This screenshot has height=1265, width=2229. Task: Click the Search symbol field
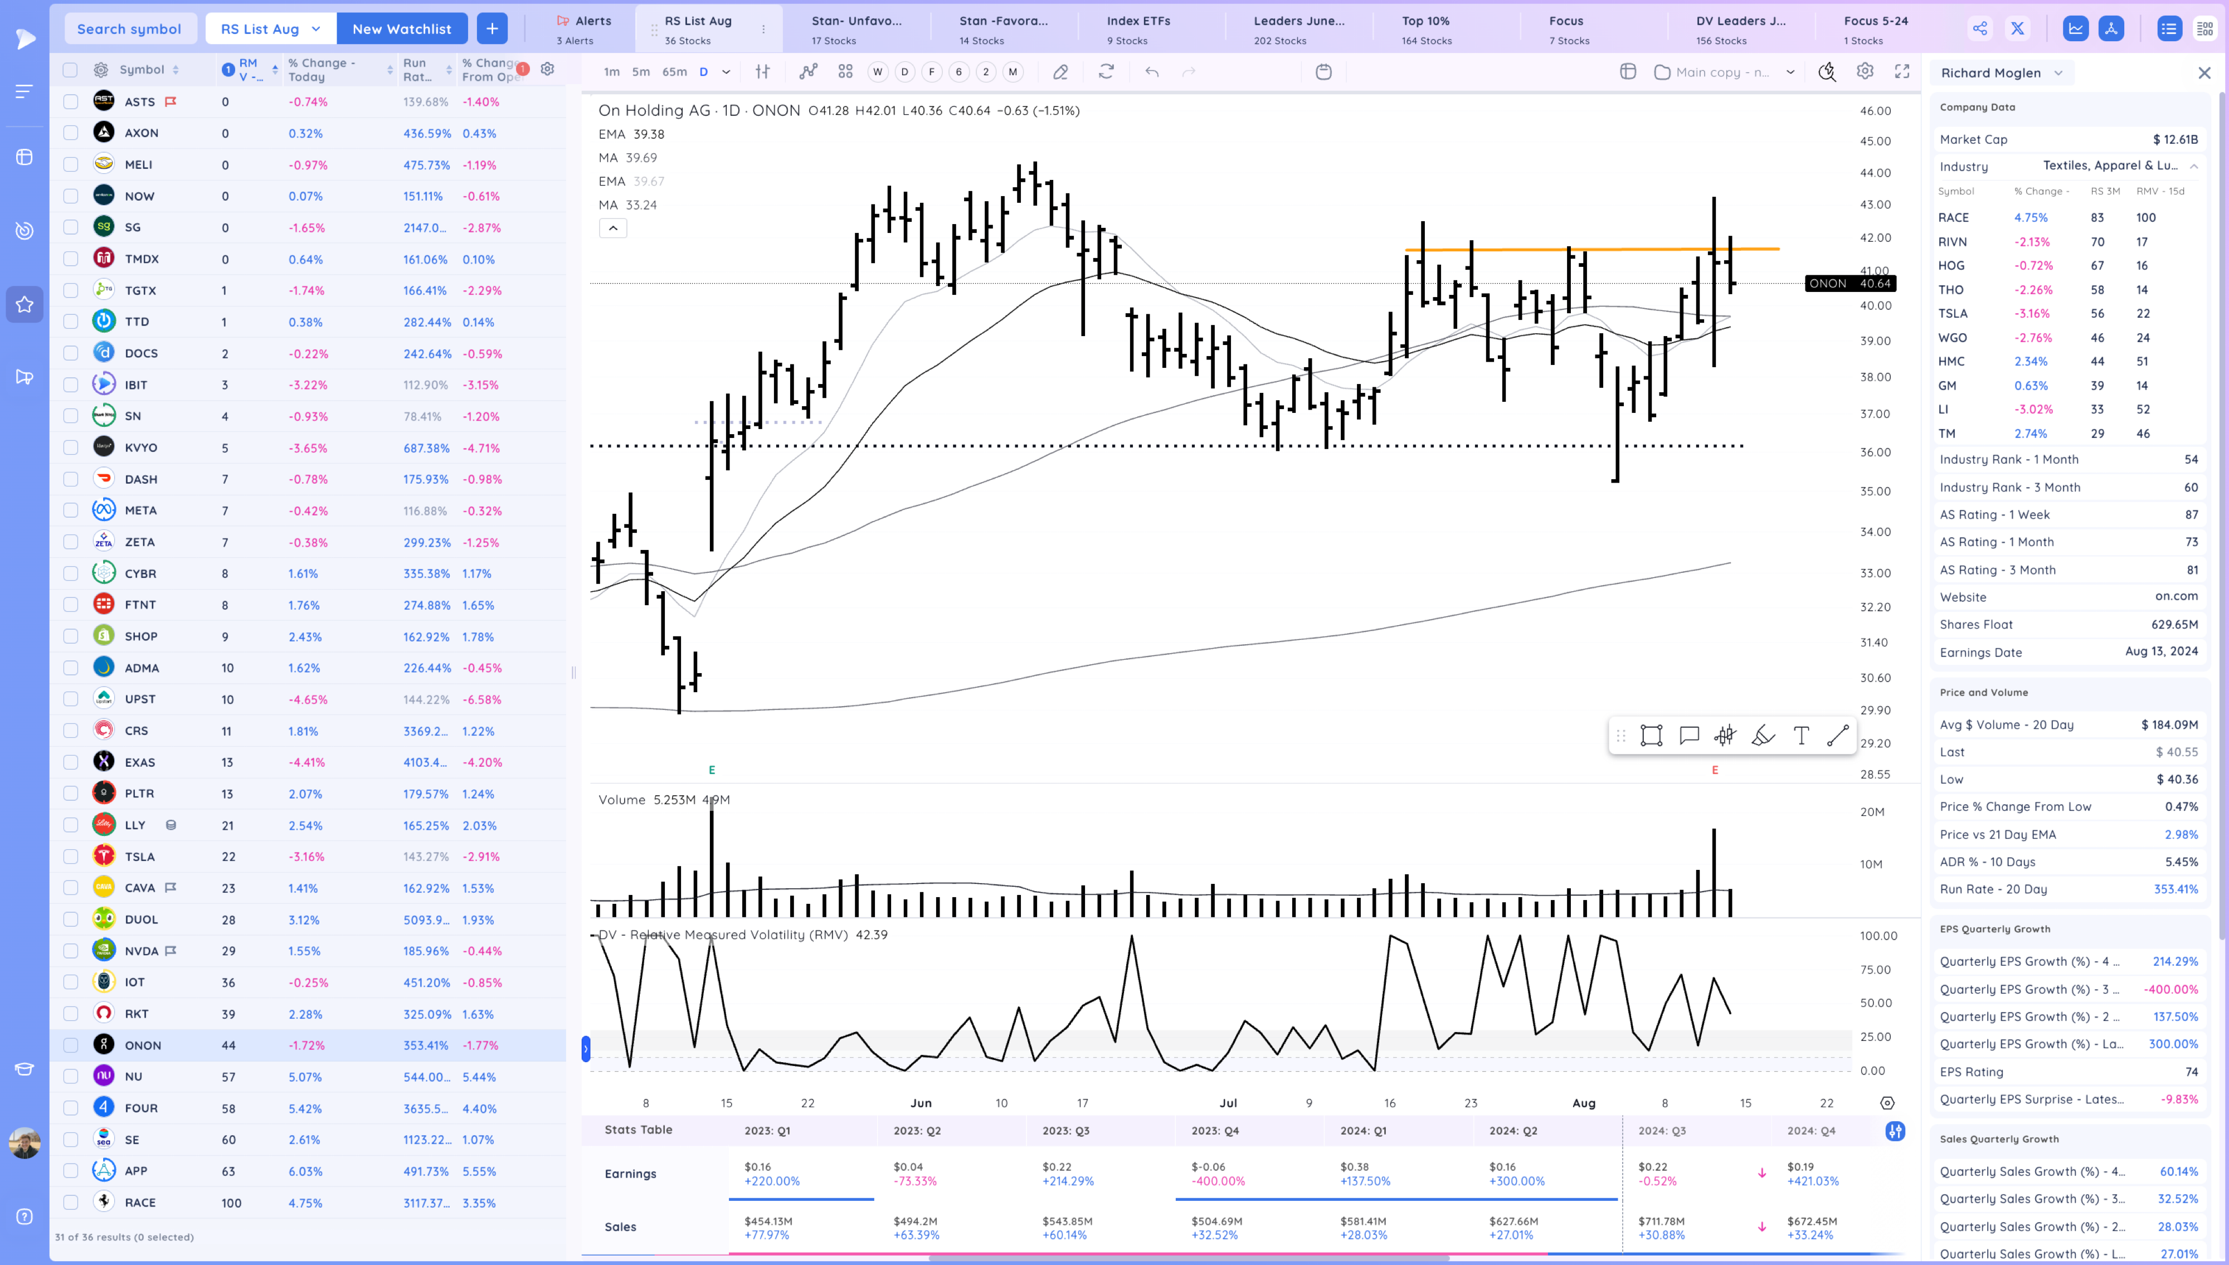(129, 28)
